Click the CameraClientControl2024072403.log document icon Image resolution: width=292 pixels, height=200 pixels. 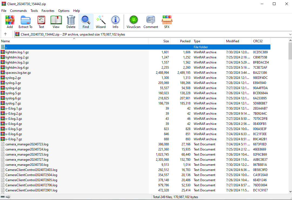click(3, 170)
